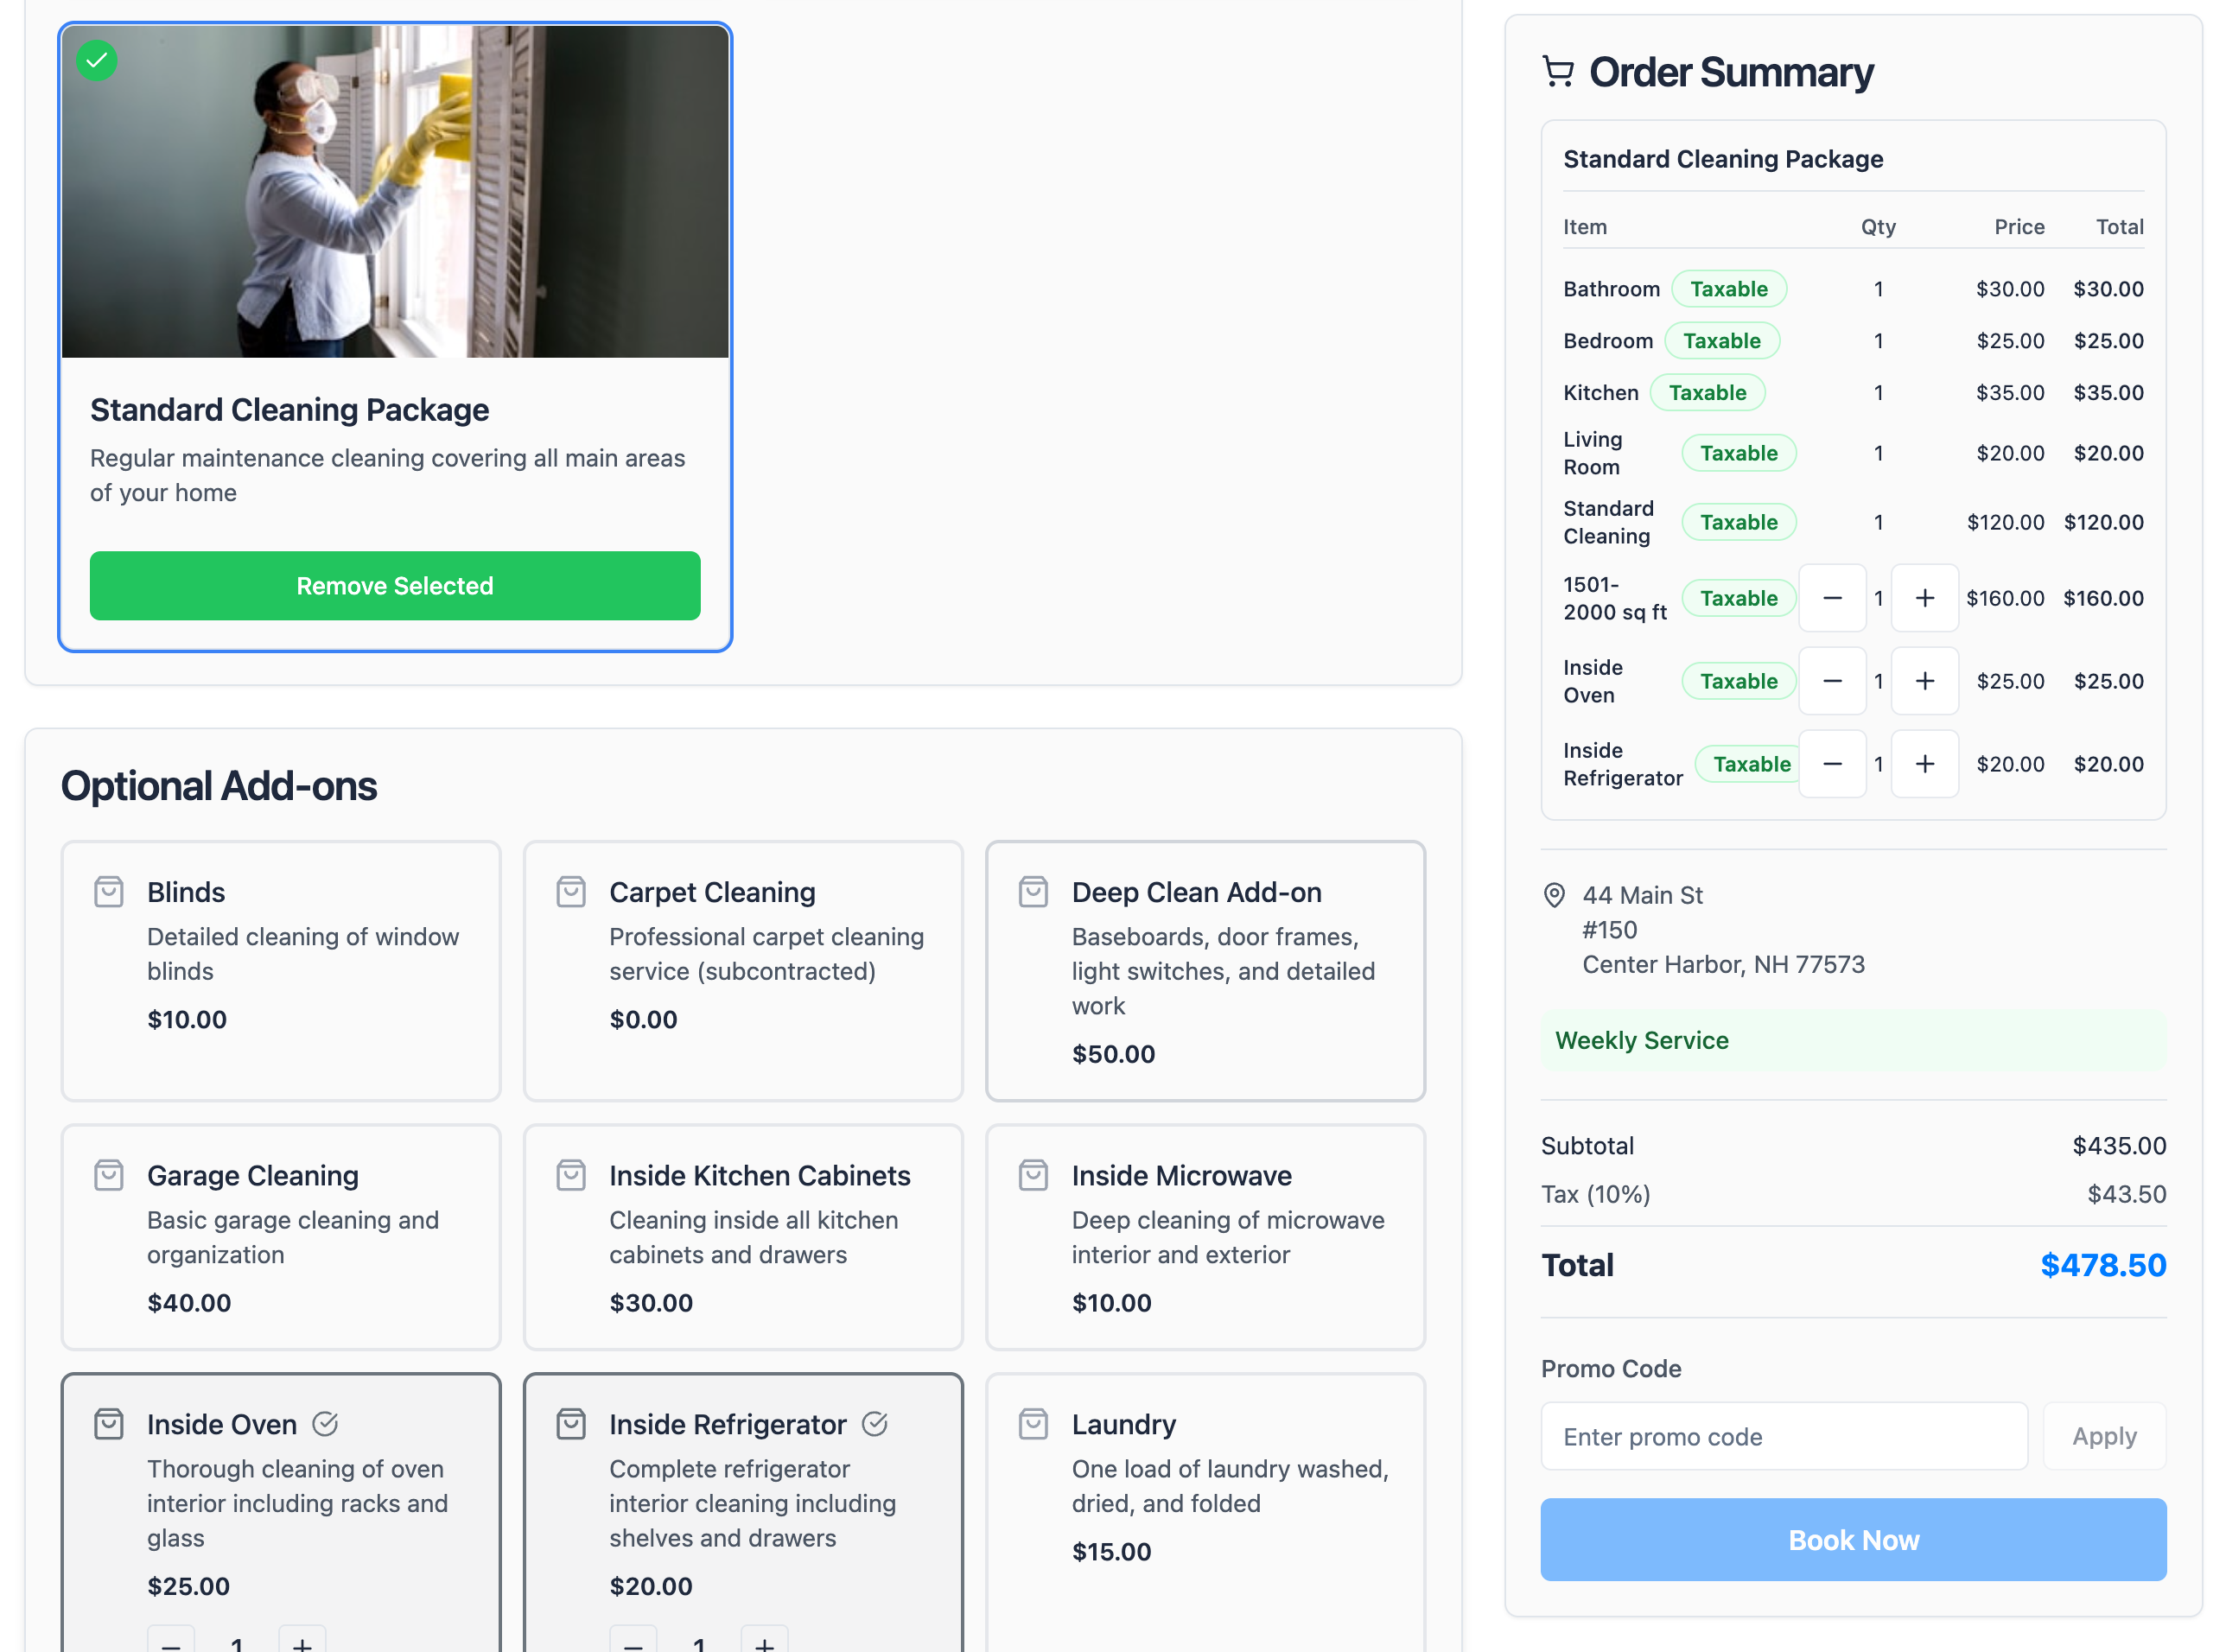
Task: Click the bag icon on the Blinds card
Action: coord(109,891)
